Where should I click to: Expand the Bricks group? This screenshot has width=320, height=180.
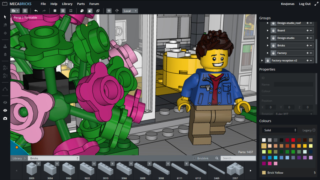coord(267,46)
